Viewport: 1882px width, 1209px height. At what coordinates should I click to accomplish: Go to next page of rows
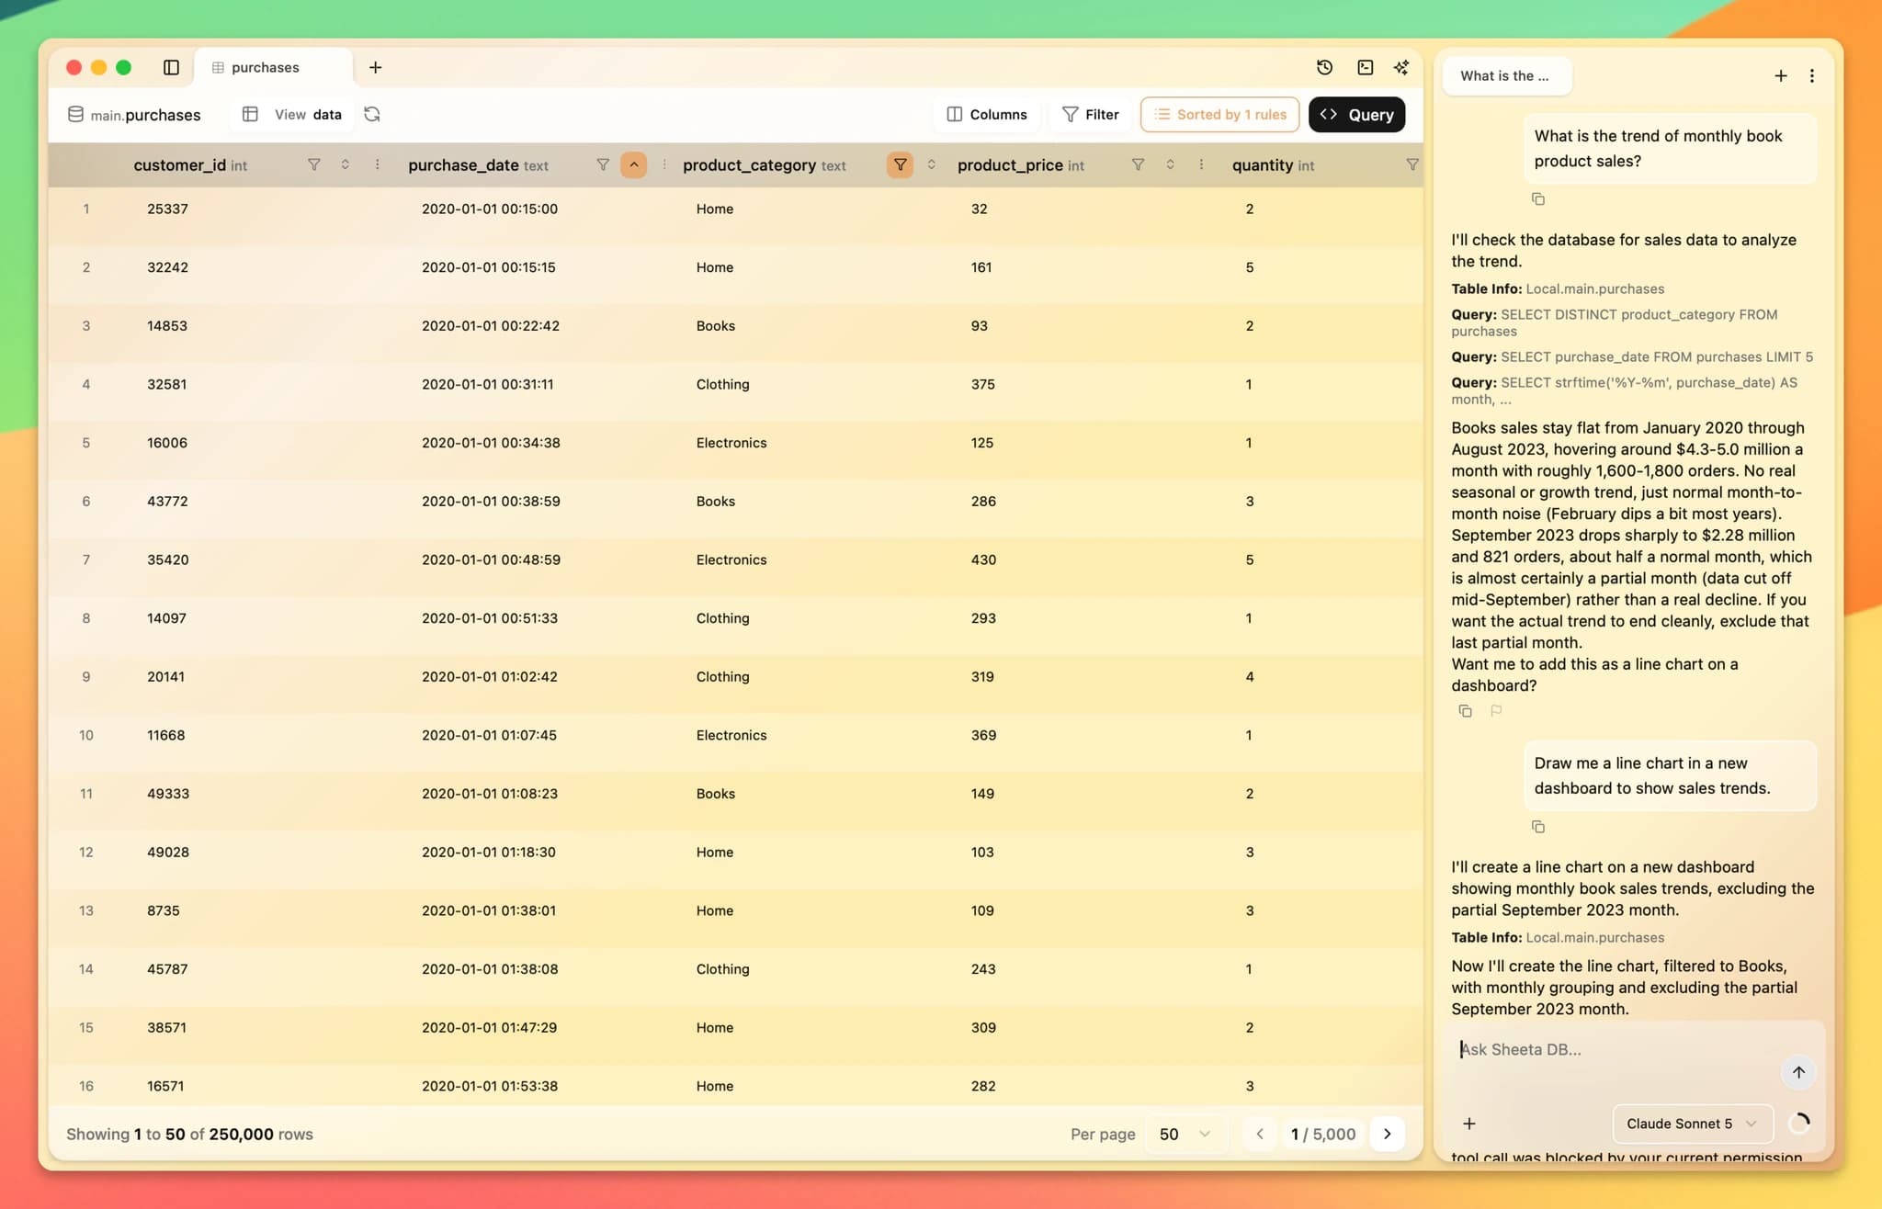pos(1387,1134)
